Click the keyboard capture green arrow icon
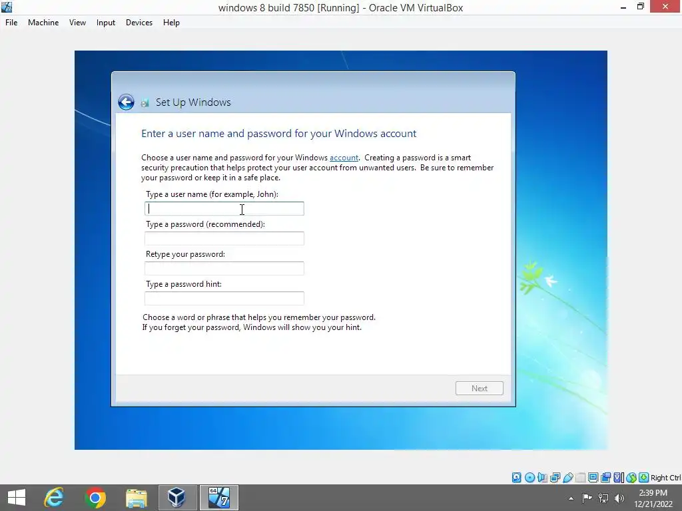The width and height of the screenshot is (682, 511). [644, 478]
